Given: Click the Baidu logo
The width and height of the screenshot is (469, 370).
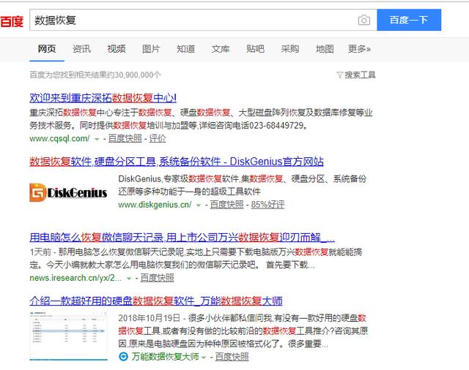Looking at the screenshot, I should point(12,21).
